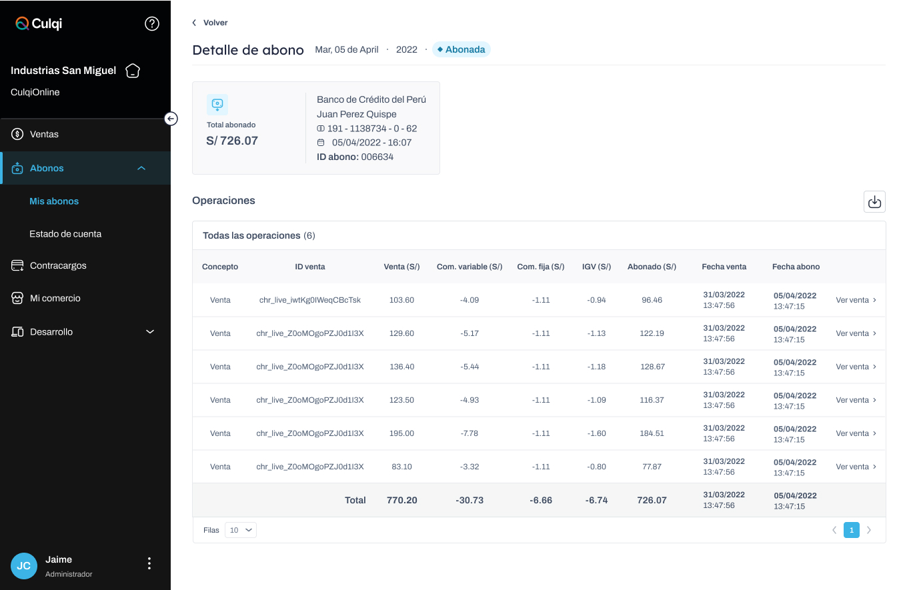Select Estado de cuenta submenu item
The image size is (907, 590).
[x=65, y=234]
